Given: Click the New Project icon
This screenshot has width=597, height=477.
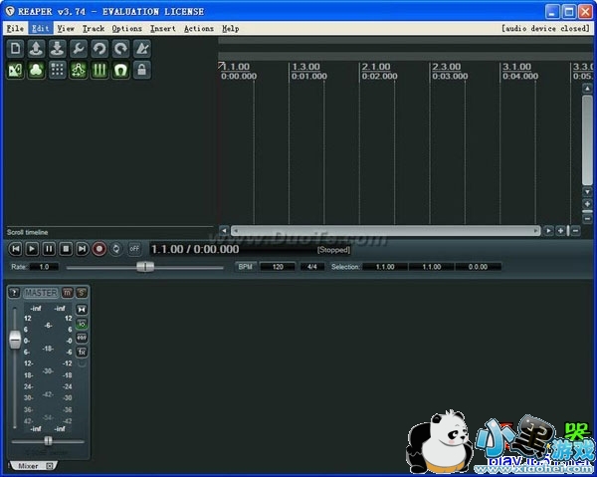Looking at the screenshot, I should (x=15, y=49).
